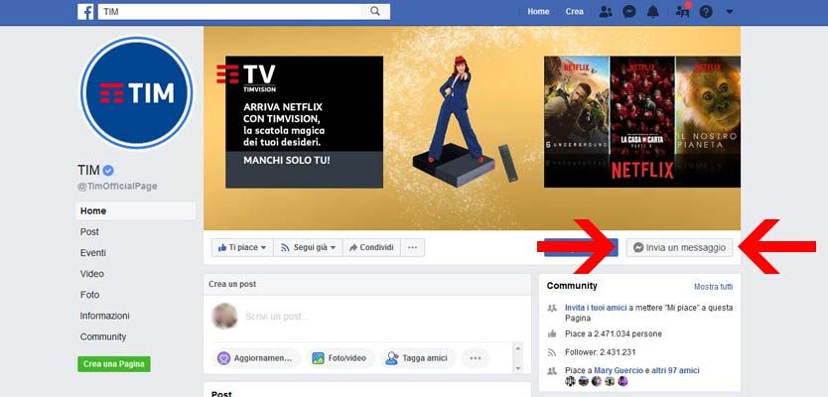
Task: Click the Community panel heading
Action: coord(572,286)
